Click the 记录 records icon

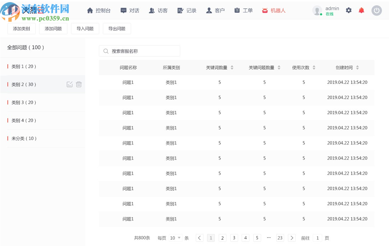coord(180,10)
